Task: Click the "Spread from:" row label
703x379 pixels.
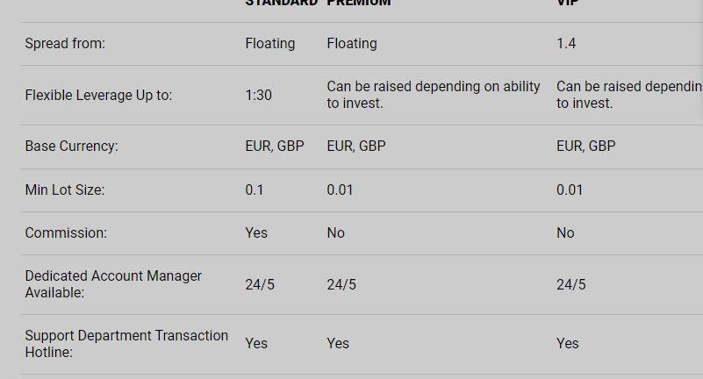Action: tap(65, 44)
